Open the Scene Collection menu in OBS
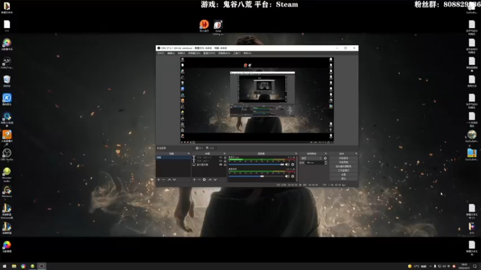 pyautogui.click(x=224, y=53)
